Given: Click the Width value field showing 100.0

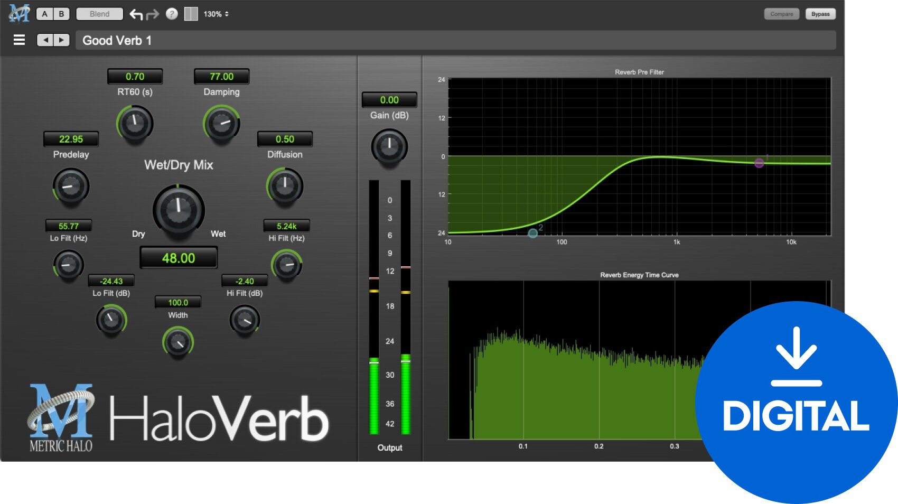Looking at the screenshot, I should click(x=178, y=302).
